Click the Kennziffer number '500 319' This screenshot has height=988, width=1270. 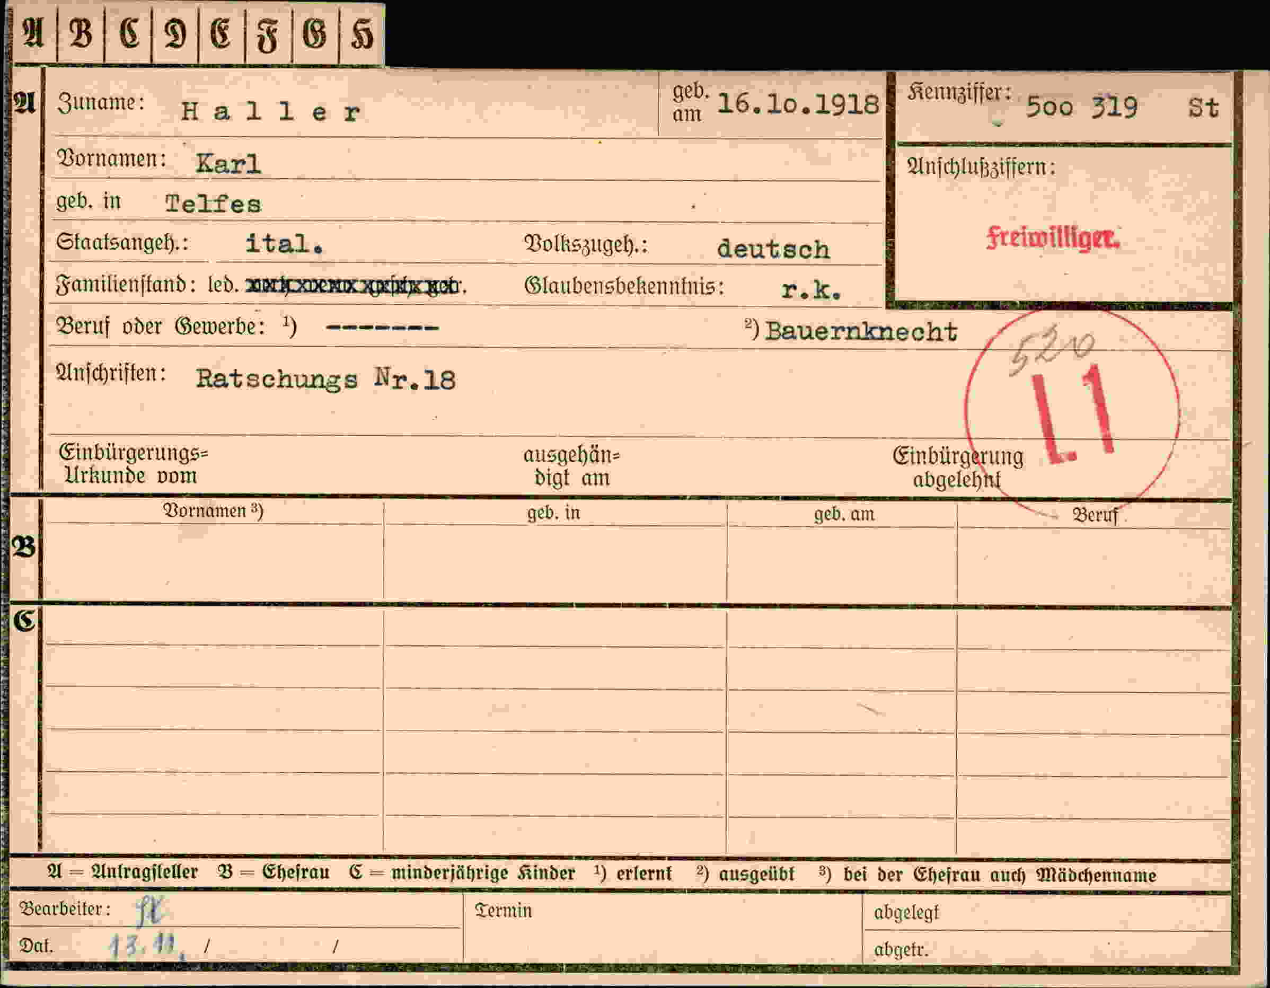tap(1081, 107)
